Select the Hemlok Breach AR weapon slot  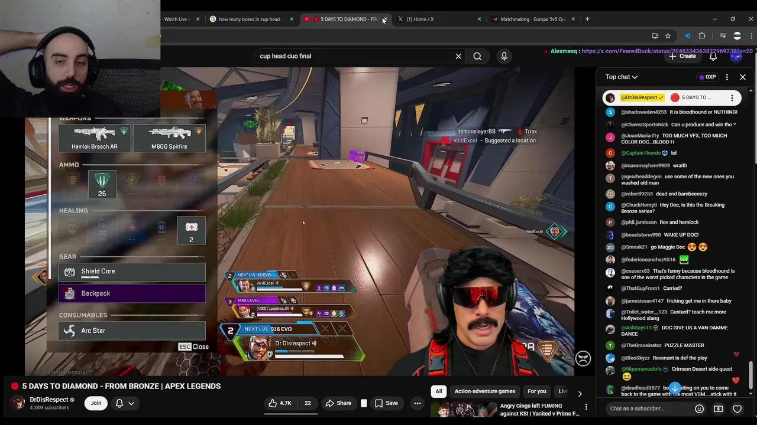[x=95, y=138]
